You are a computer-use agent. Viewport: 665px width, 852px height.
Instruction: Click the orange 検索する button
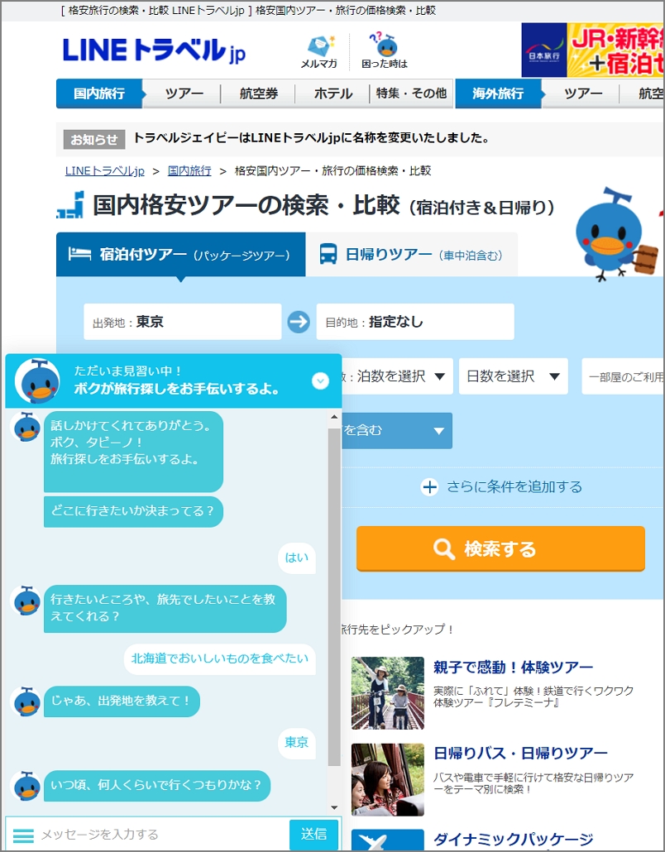pyautogui.click(x=500, y=548)
